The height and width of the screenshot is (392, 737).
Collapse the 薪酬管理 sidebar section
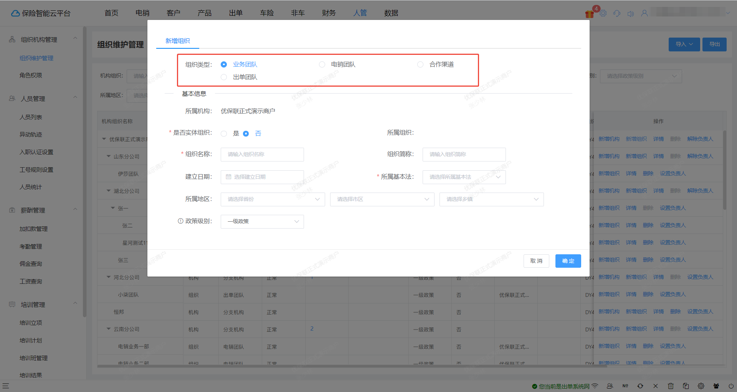(x=75, y=209)
